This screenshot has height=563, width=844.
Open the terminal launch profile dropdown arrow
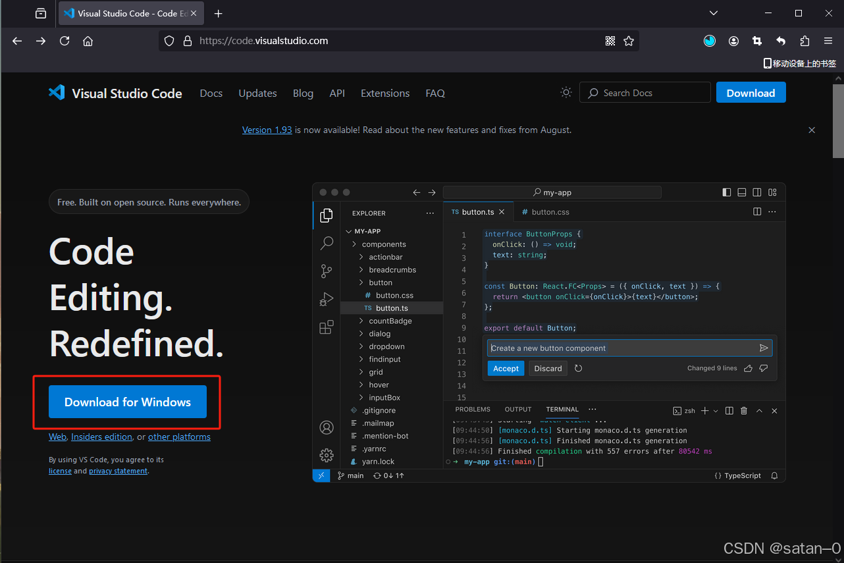pos(716,410)
